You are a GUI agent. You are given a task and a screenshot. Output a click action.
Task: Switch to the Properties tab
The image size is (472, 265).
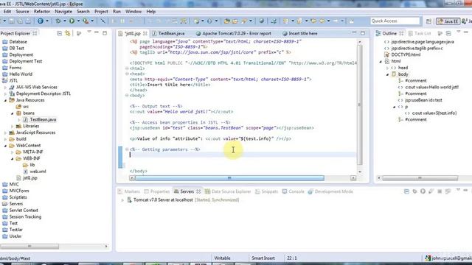[x=157, y=191]
